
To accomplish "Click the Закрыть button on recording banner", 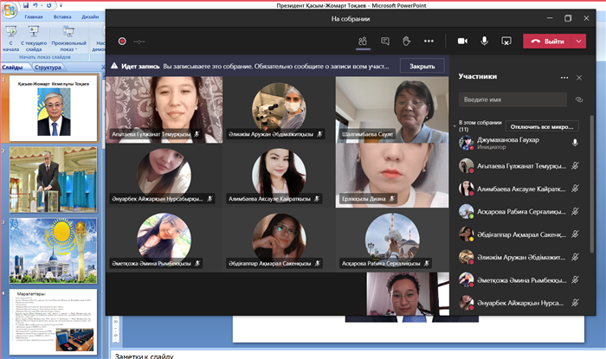I will (422, 66).
